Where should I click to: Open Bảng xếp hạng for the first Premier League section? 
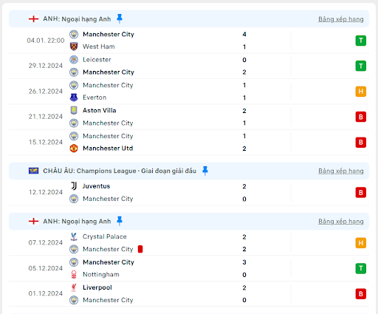[x=340, y=19]
